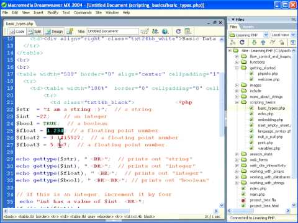Open the File Management toolbar icon
The width and height of the screenshot is (298, 223).
coord(155,32)
